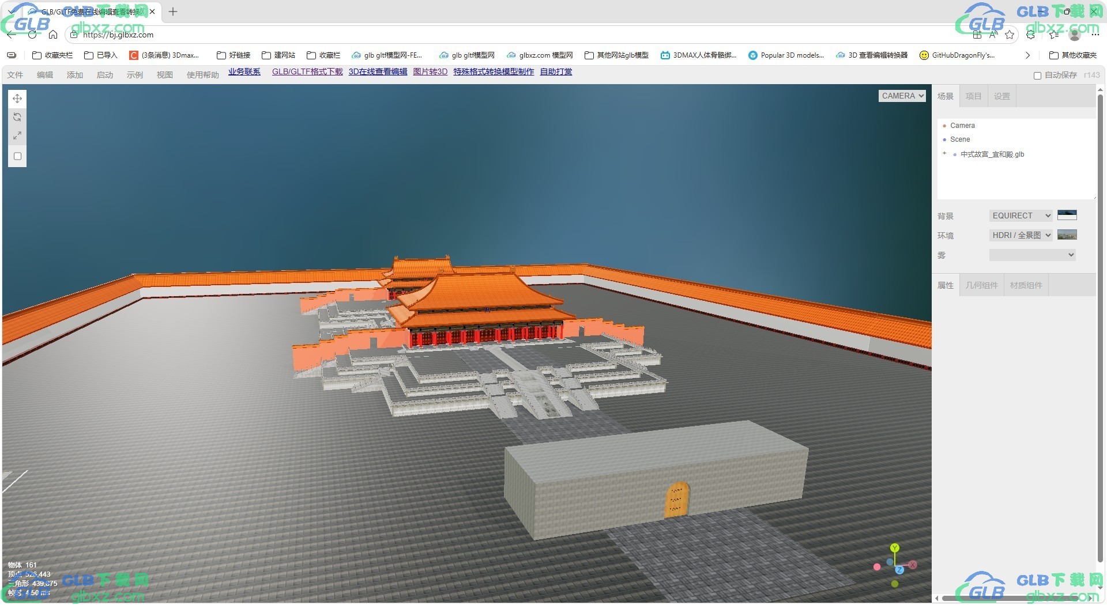Open the 图片转3D link
This screenshot has width=1107, height=605.
click(430, 71)
